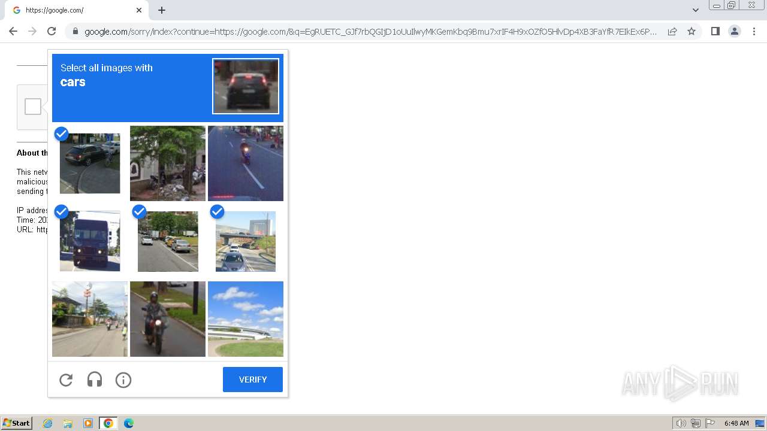View site information lock icon
Viewport: 767px width, 431px height.
[75, 31]
